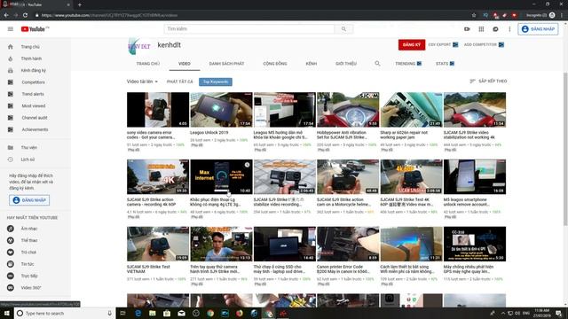This screenshot has width=568, height=319.
Task: Switch to the Kênh tab
Action: [312, 64]
